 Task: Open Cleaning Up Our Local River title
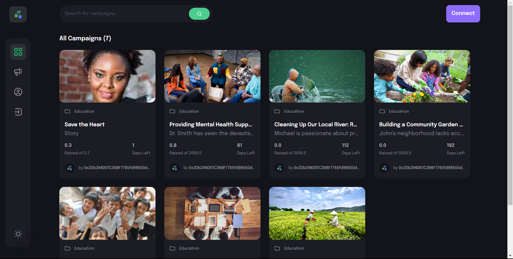(316, 124)
